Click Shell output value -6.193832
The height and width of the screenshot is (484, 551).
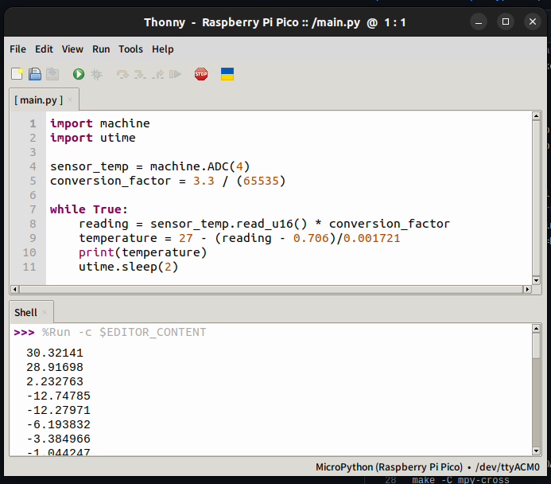pyautogui.click(x=58, y=424)
